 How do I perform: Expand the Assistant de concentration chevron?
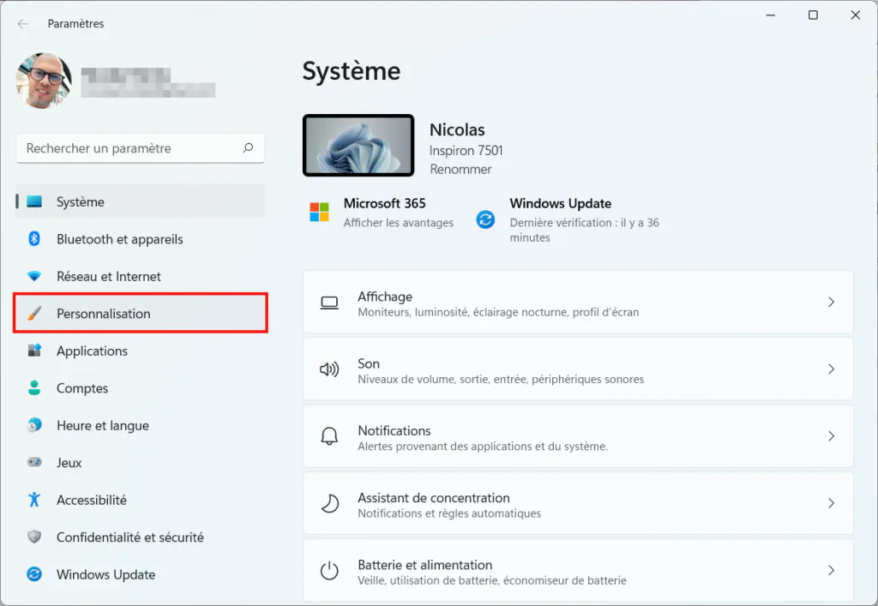coord(831,504)
